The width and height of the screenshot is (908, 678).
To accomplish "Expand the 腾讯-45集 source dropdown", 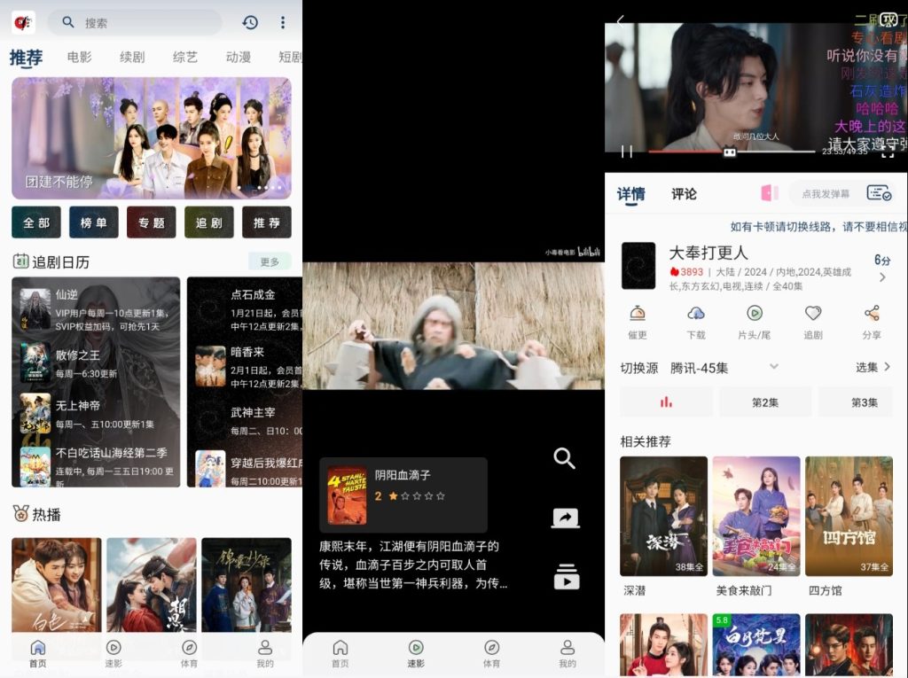I will pyautogui.click(x=773, y=367).
